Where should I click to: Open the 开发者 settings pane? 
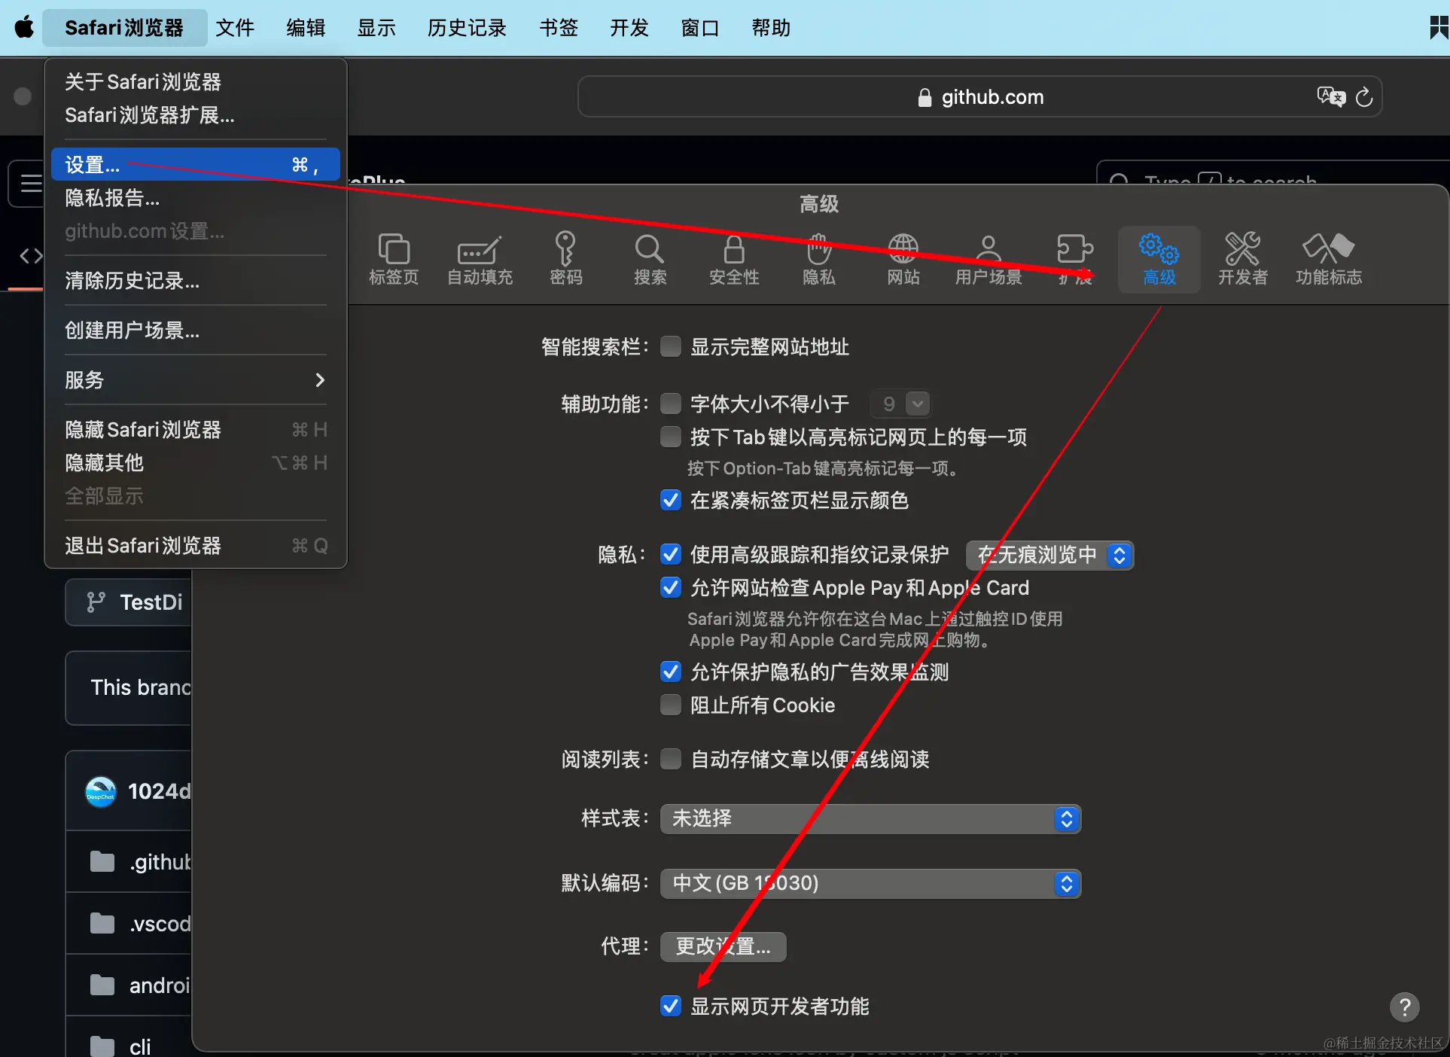click(1242, 258)
